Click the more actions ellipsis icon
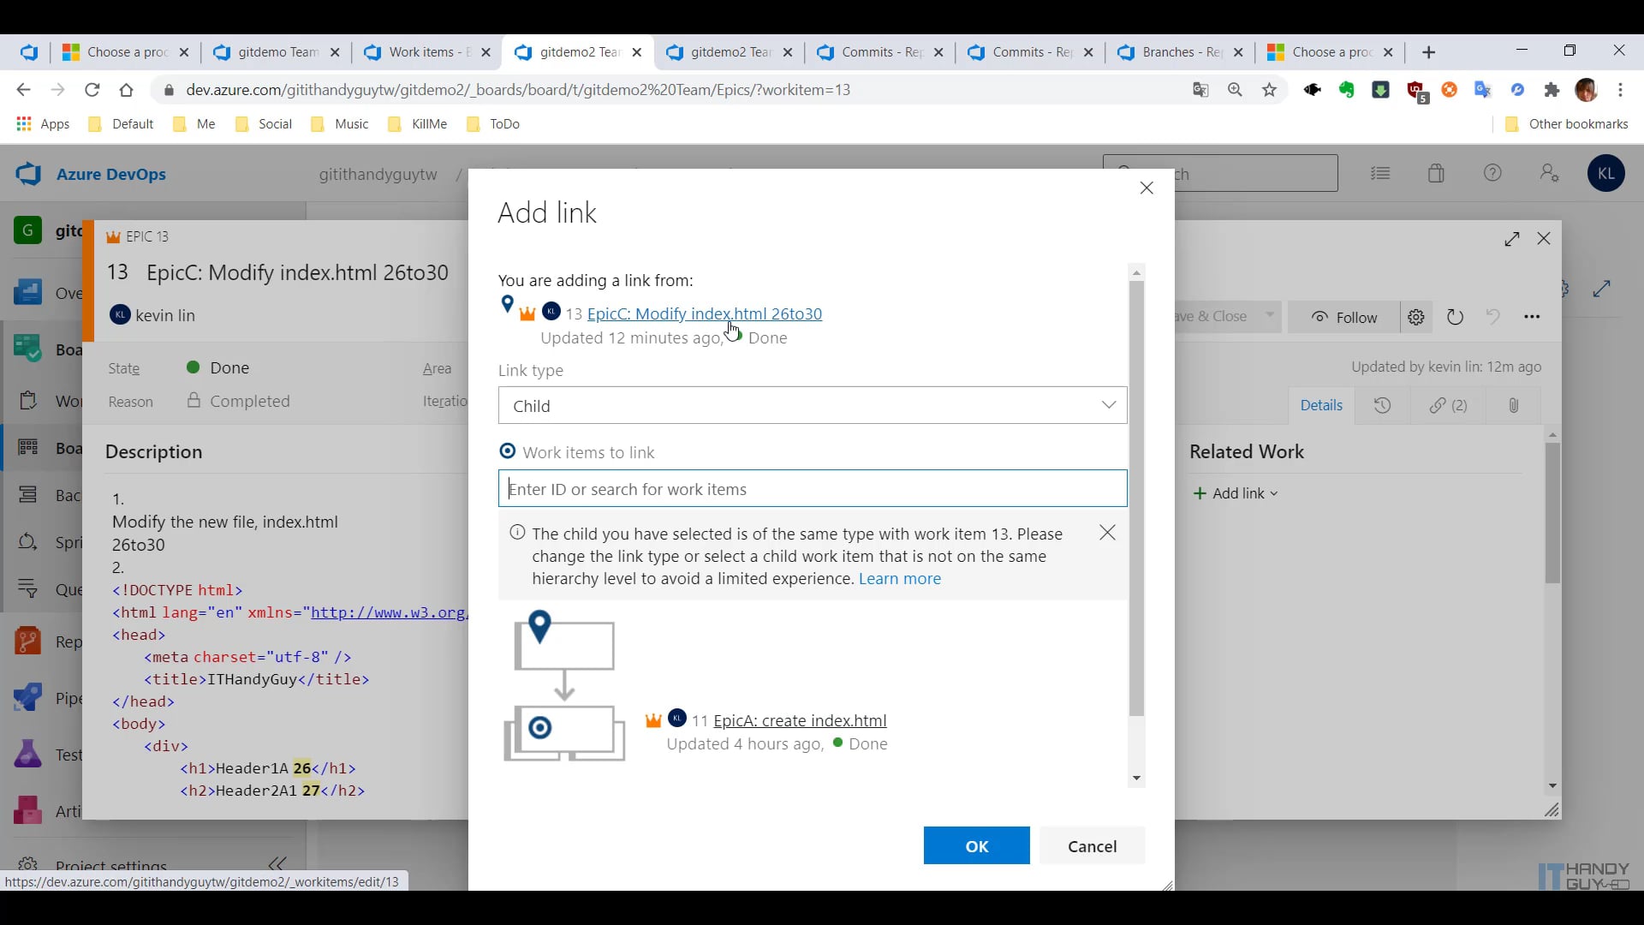 [1532, 318]
